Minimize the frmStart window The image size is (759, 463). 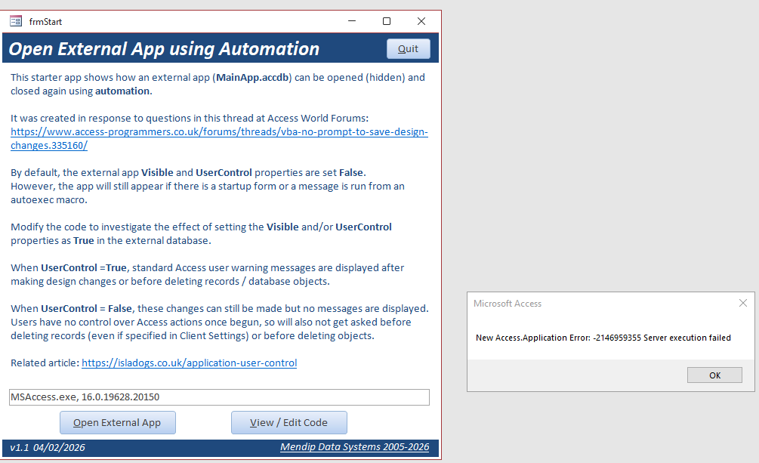(x=352, y=21)
